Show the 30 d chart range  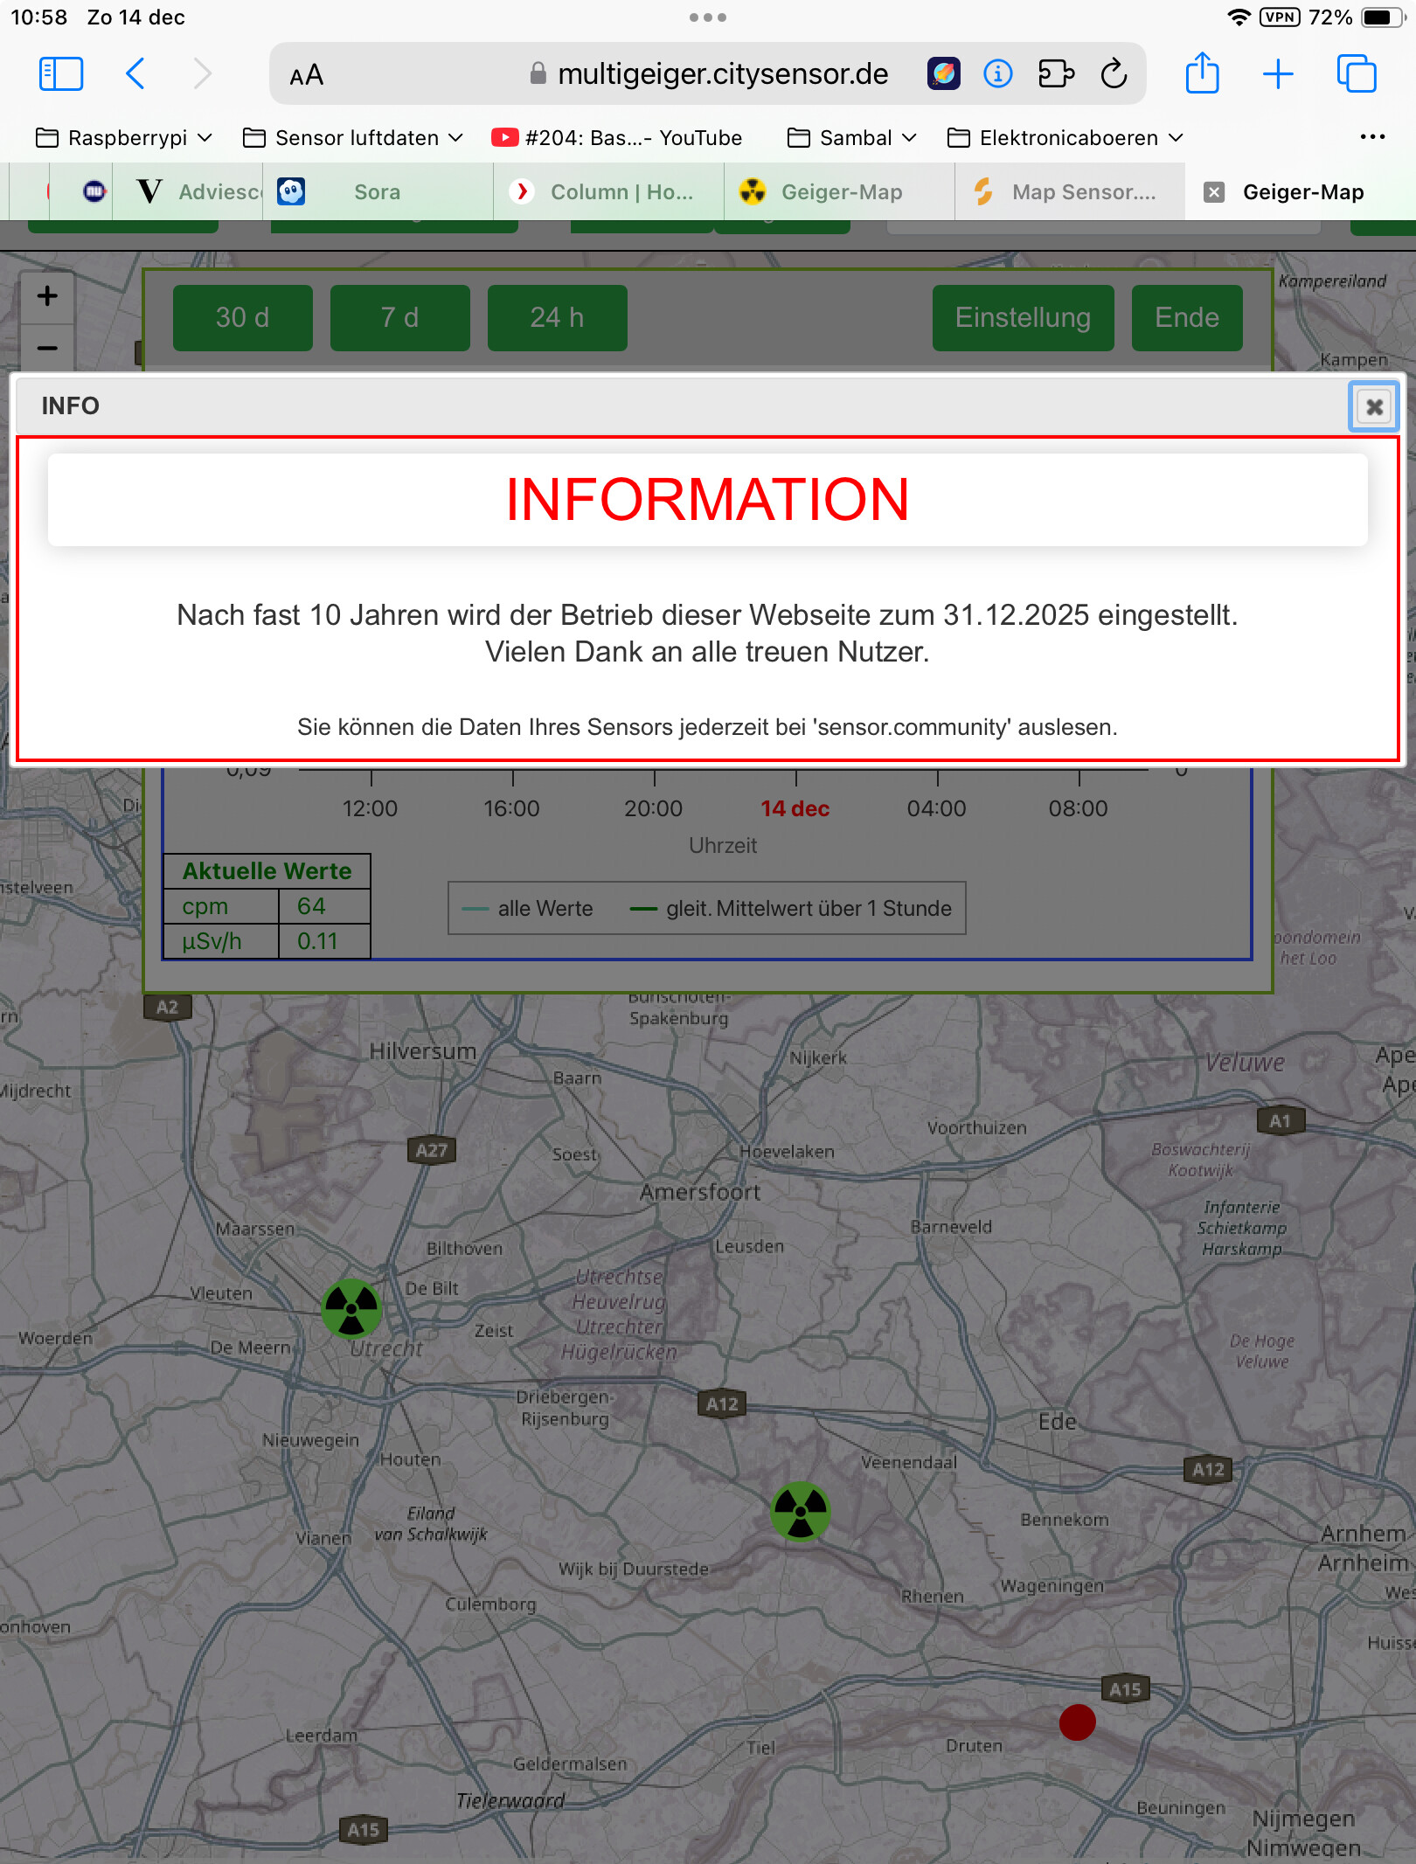[x=242, y=317]
